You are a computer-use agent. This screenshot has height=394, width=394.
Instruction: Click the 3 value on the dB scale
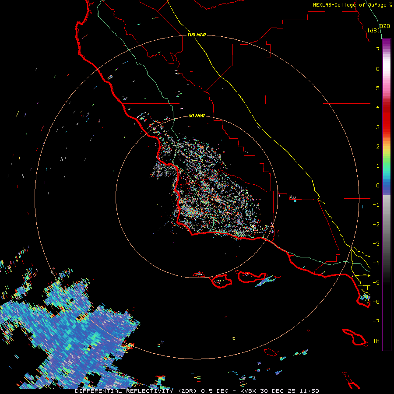click(x=378, y=127)
